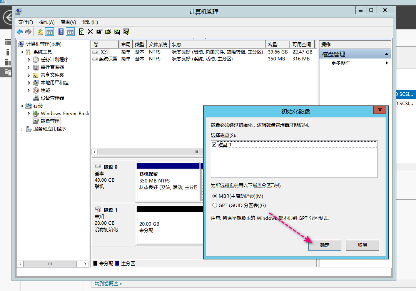Click the gray Forward arrow in toolbar
Viewport: 416px width, 291px height.
(x=28, y=32)
